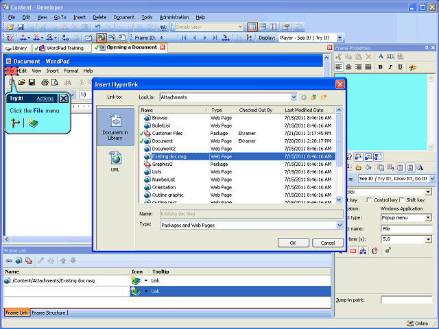Enable the Control key checkbox
The width and height of the screenshot is (439, 329).
[369, 200]
